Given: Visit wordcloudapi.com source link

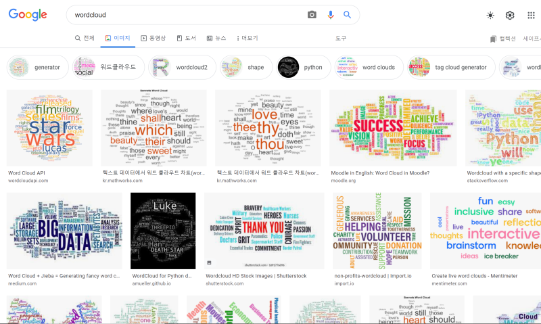Looking at the screenshot, I should point(28,181).
